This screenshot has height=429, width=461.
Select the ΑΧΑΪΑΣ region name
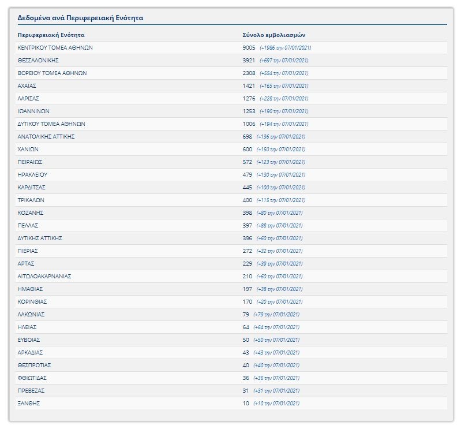click(x=28, y=86)
